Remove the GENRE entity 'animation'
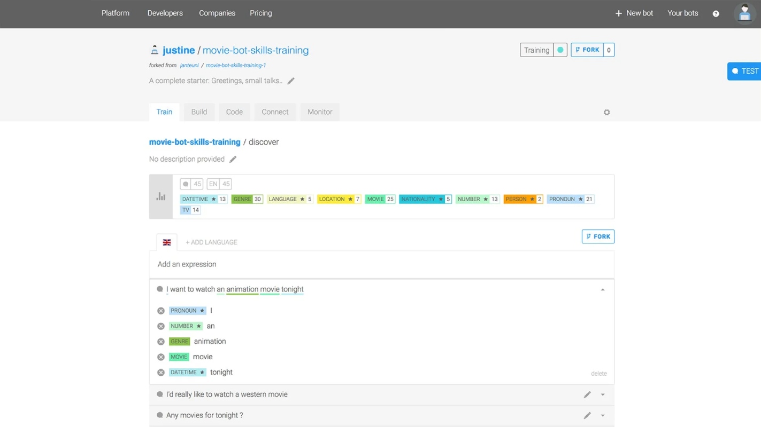Viewport: 761px width, 427px height. [x=161, y=342]
